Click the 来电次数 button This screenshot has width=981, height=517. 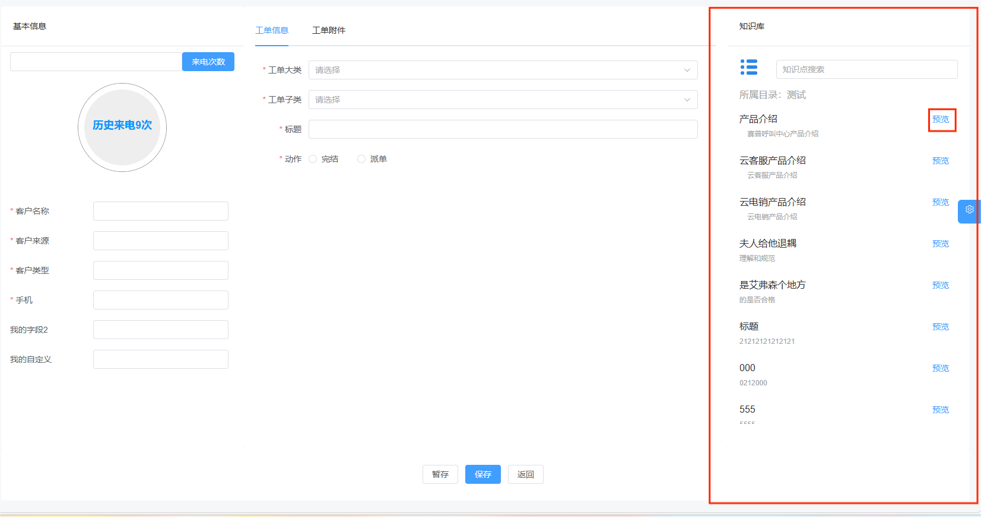coord(208,62)
